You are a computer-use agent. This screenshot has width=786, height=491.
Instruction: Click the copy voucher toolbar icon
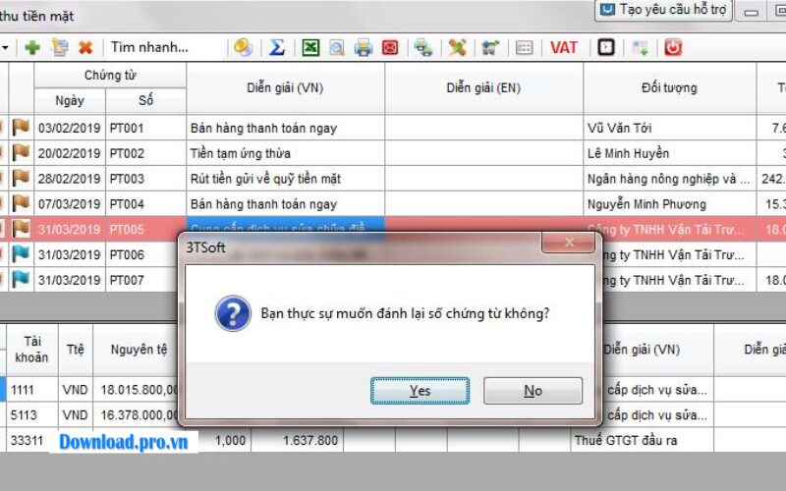click(60, 47)
